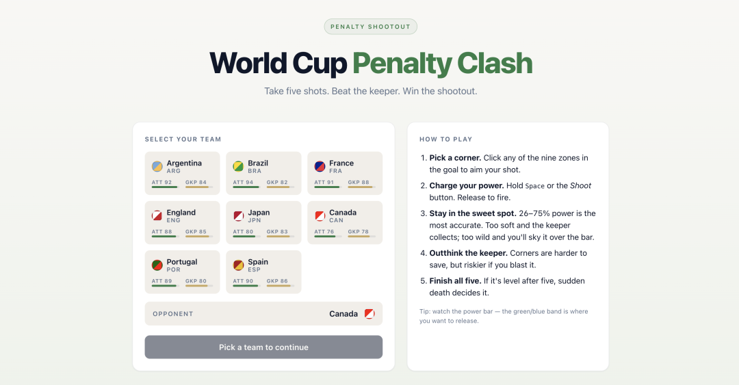
Task: Click Argentina's ATT 92 rating bar
Action: (x=165, y=187)
